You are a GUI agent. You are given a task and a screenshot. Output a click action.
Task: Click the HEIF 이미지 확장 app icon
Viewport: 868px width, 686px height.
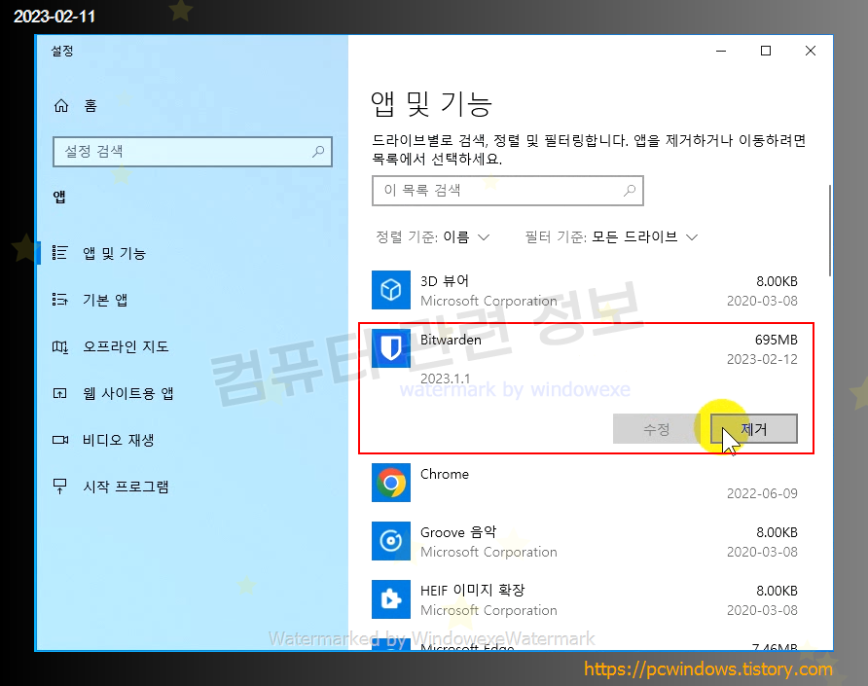(x=391, y=599)
